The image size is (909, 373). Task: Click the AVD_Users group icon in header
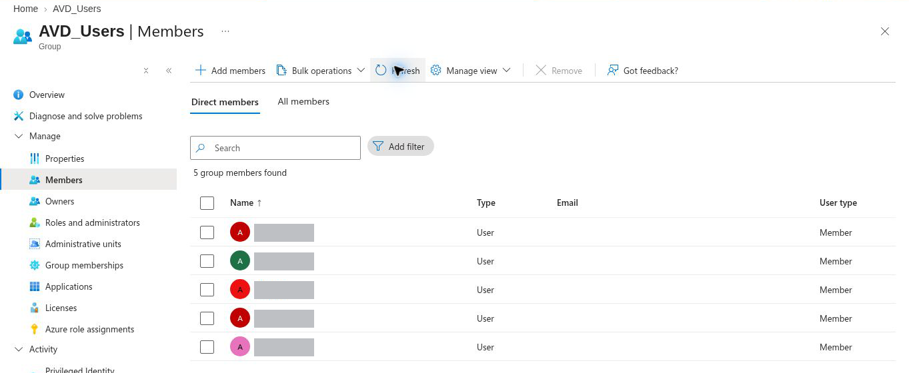tap(23, 36)
